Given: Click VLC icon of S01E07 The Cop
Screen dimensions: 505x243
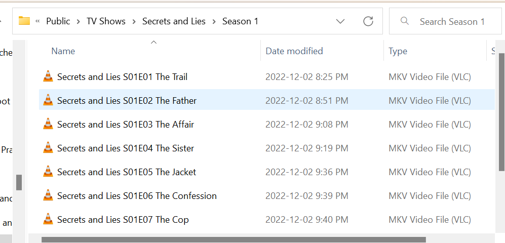Looking at the screenshot, I should click(x=48, y=220).
